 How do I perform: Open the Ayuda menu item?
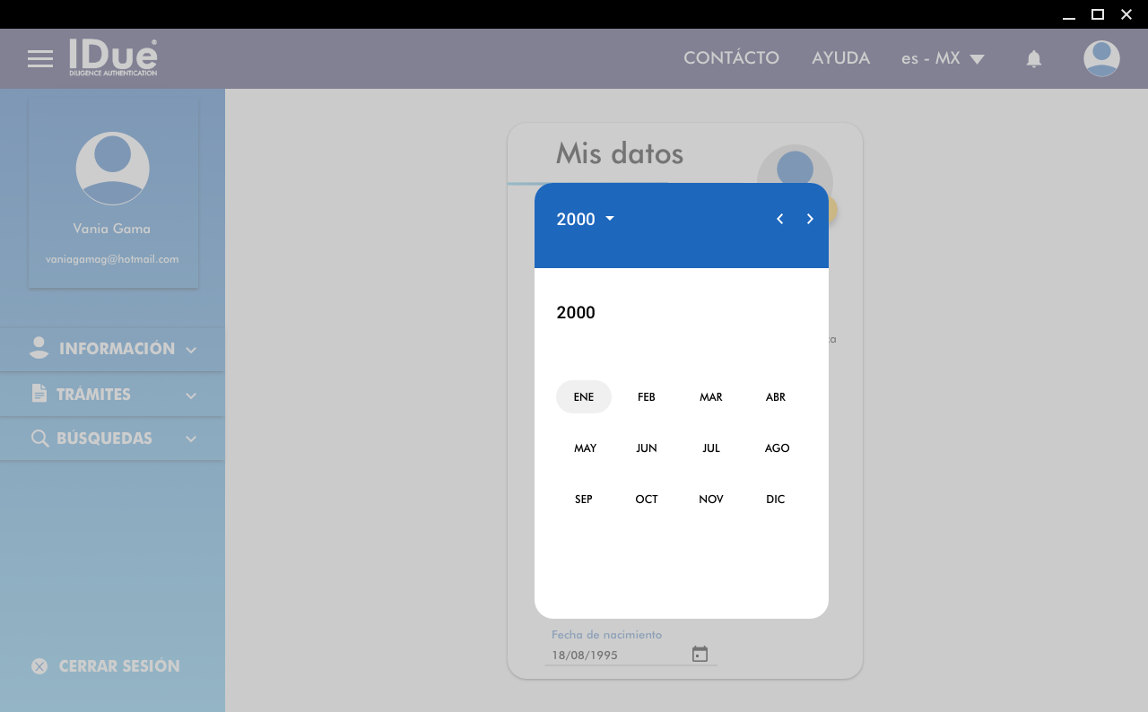coord(840,58)
